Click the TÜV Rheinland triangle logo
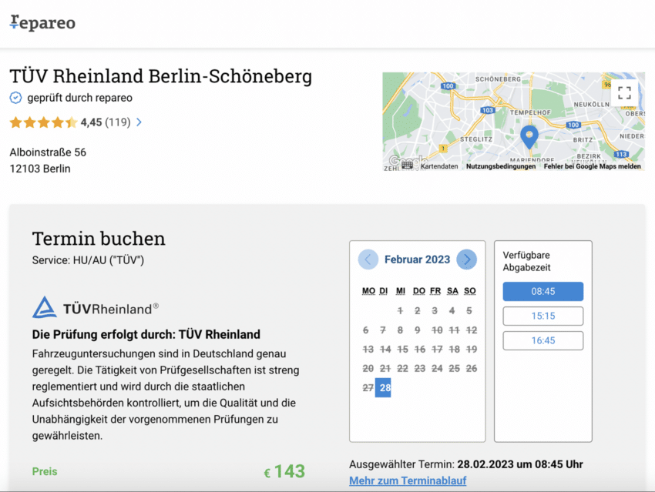Viewport: 655px width, 492px height. pos(45,307)
